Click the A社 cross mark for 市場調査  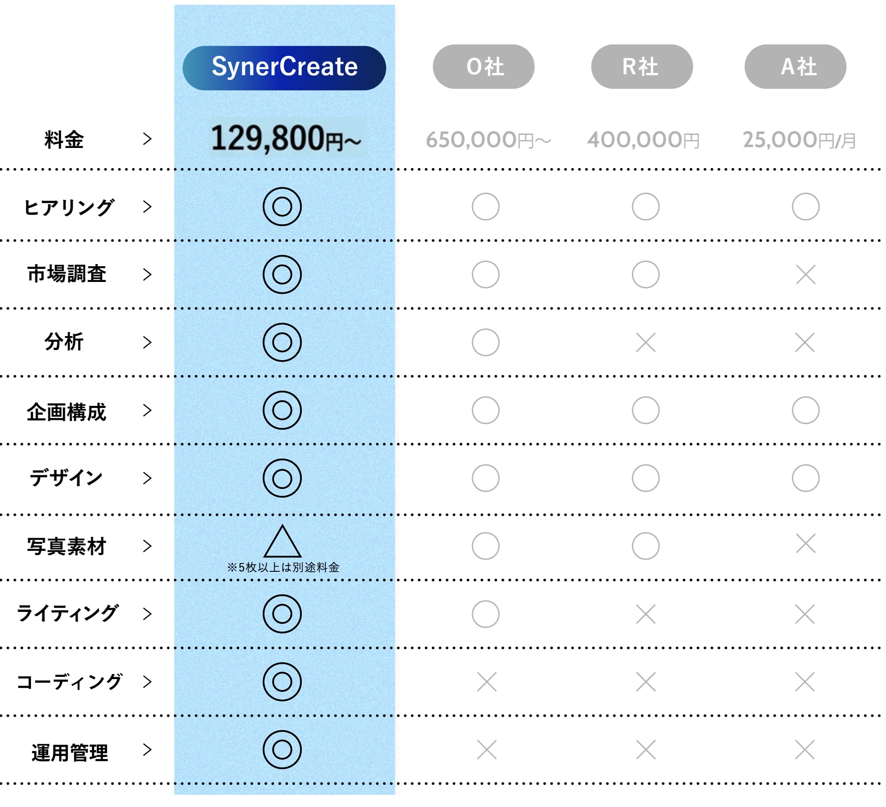point(806,275)
